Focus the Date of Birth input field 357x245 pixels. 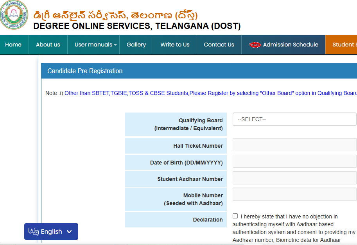click(294, 161)
